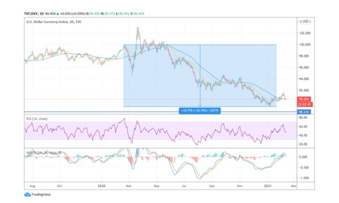Click the green up-arrow change indicator in header
339x203 pixels.
point(58,14)
